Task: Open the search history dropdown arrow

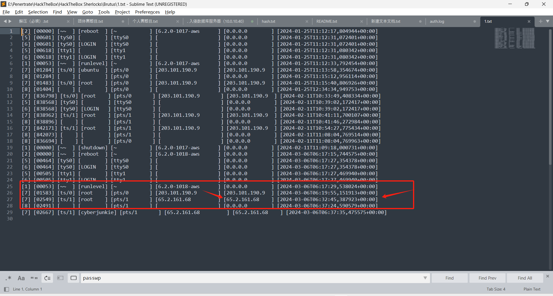Action: (425, 278)
